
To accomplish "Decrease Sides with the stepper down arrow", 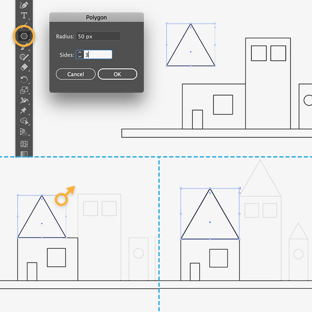I will click(80, 57).
